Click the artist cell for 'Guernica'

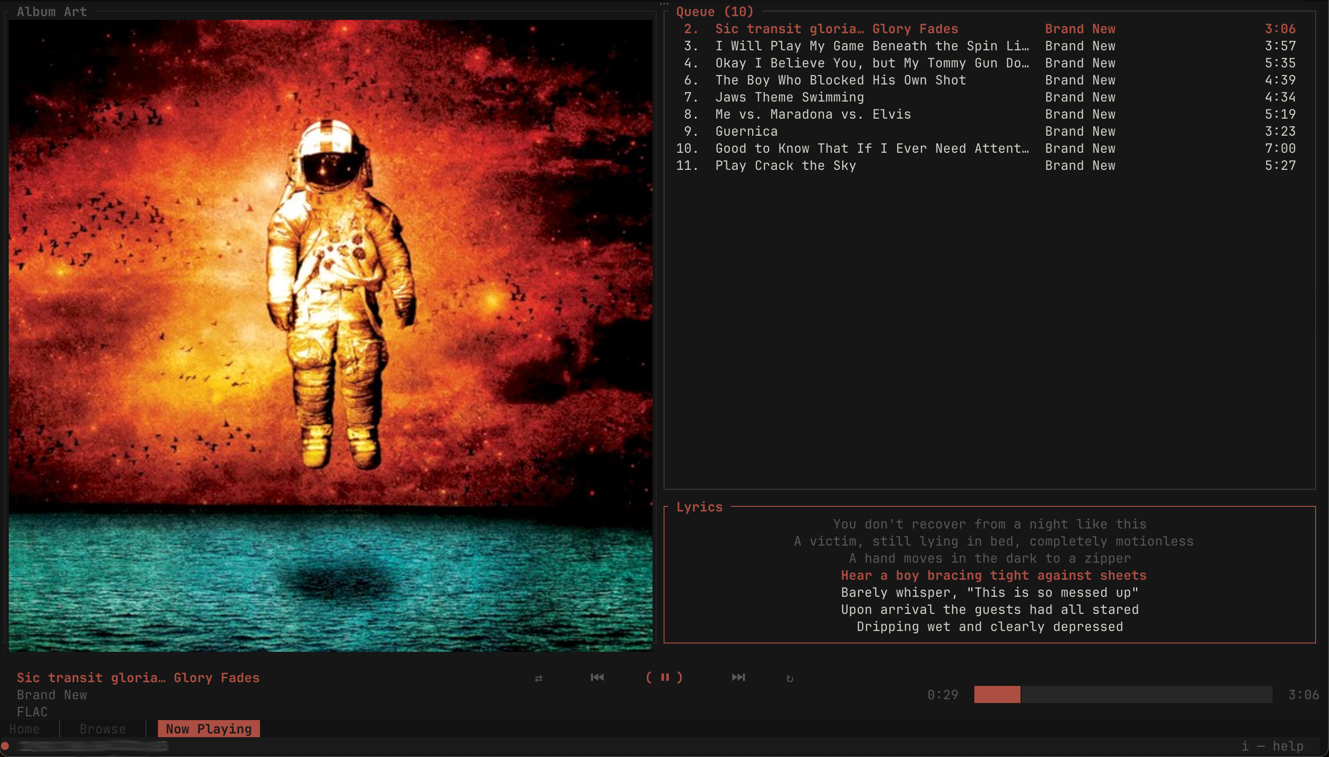(x=1080, y=132)
